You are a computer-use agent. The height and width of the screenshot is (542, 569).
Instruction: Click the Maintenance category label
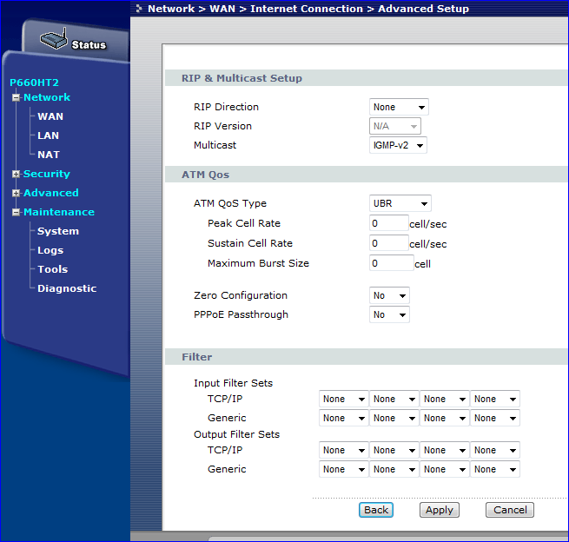[59, 212]
